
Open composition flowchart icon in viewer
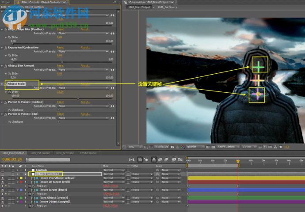pos(275,147)
